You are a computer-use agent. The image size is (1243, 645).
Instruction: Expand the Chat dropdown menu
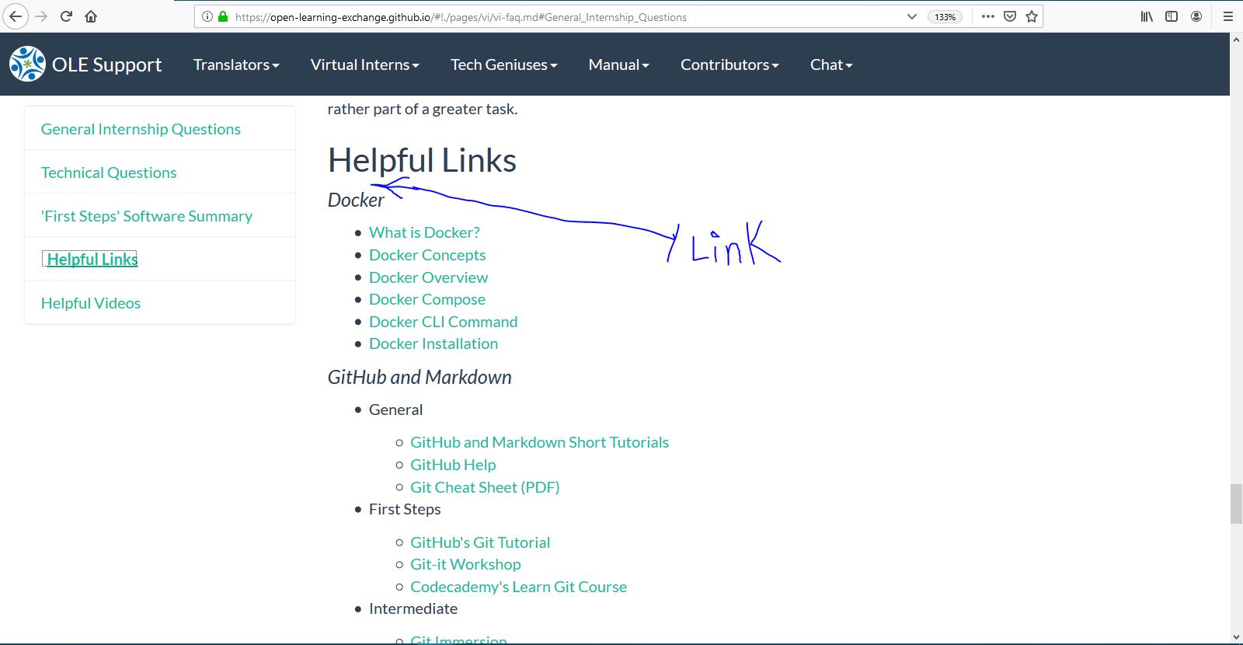831,64
